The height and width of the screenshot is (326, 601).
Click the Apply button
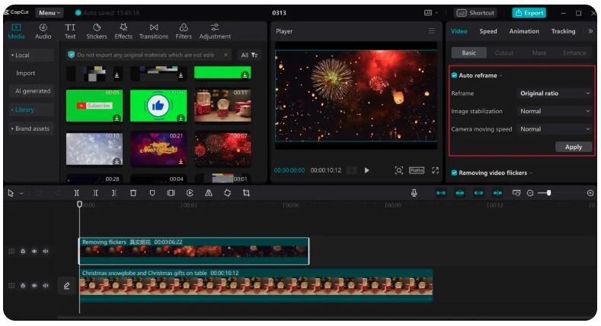pyautogui.click(x=574, y=147)
